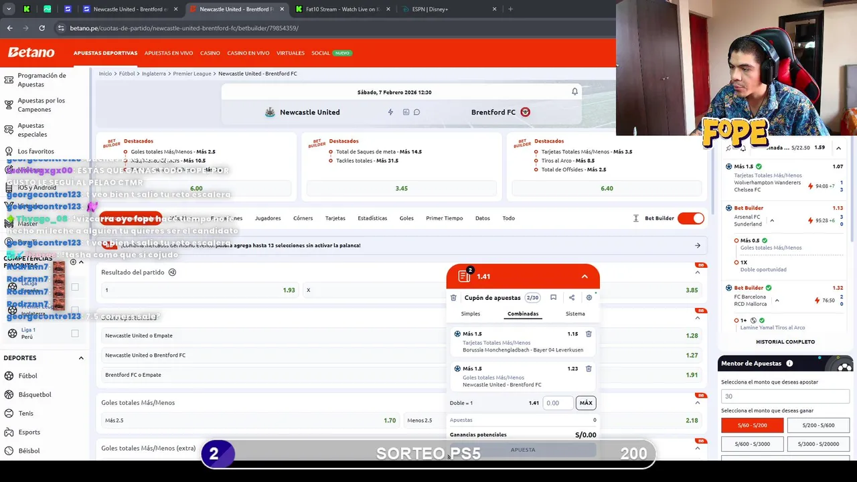Select Más 2.5 odds 1.70
This screenshot has width=857, height=482.
(x=250, y=420)
